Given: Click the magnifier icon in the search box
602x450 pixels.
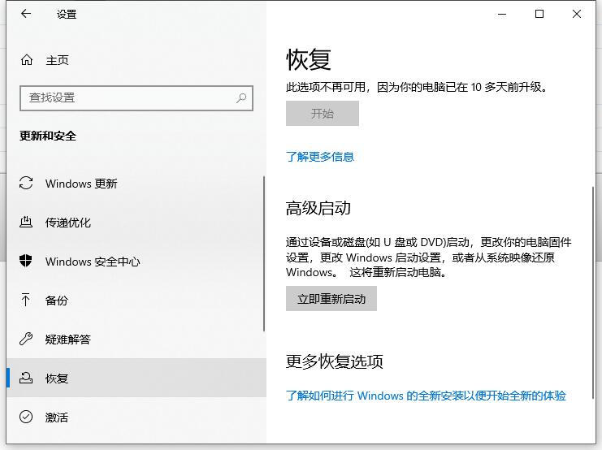Looking at the screenshot, I should pyautogui.click(x=241, y=98).
